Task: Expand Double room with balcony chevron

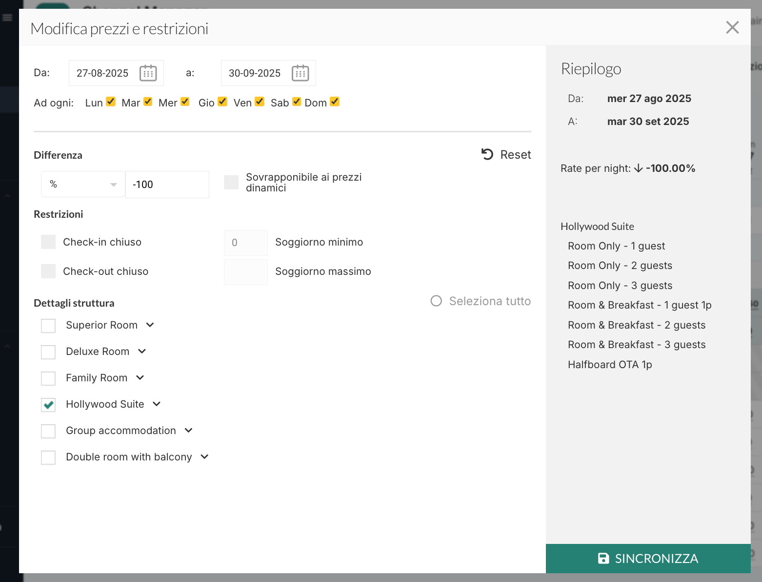Action: coord(205,457)
